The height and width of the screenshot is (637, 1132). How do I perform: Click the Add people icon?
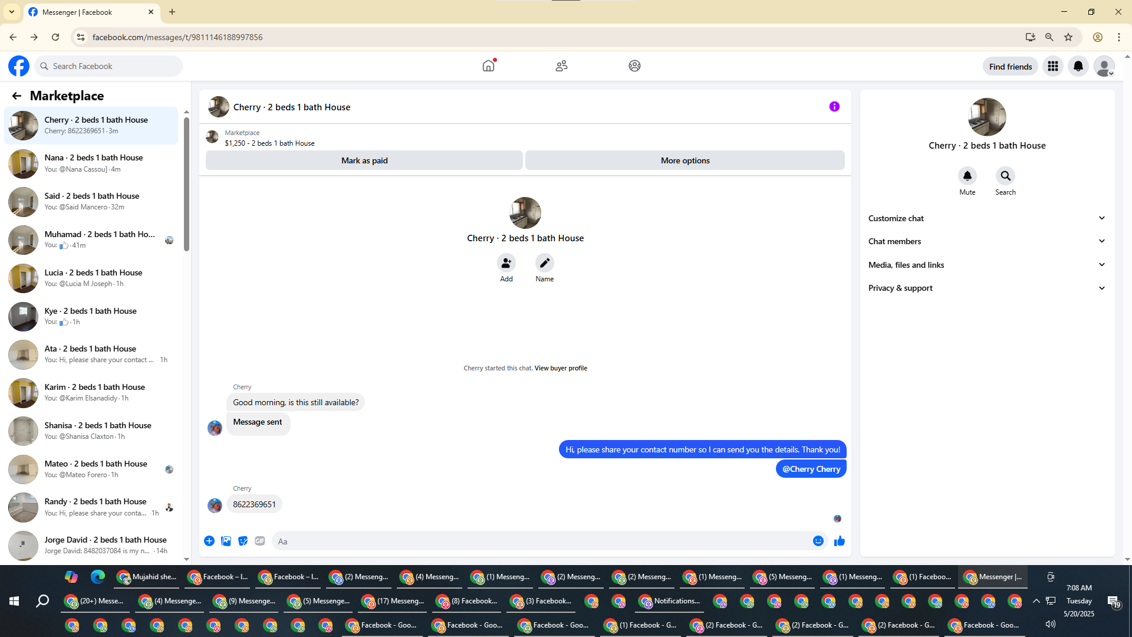click(x=506, y=263)
